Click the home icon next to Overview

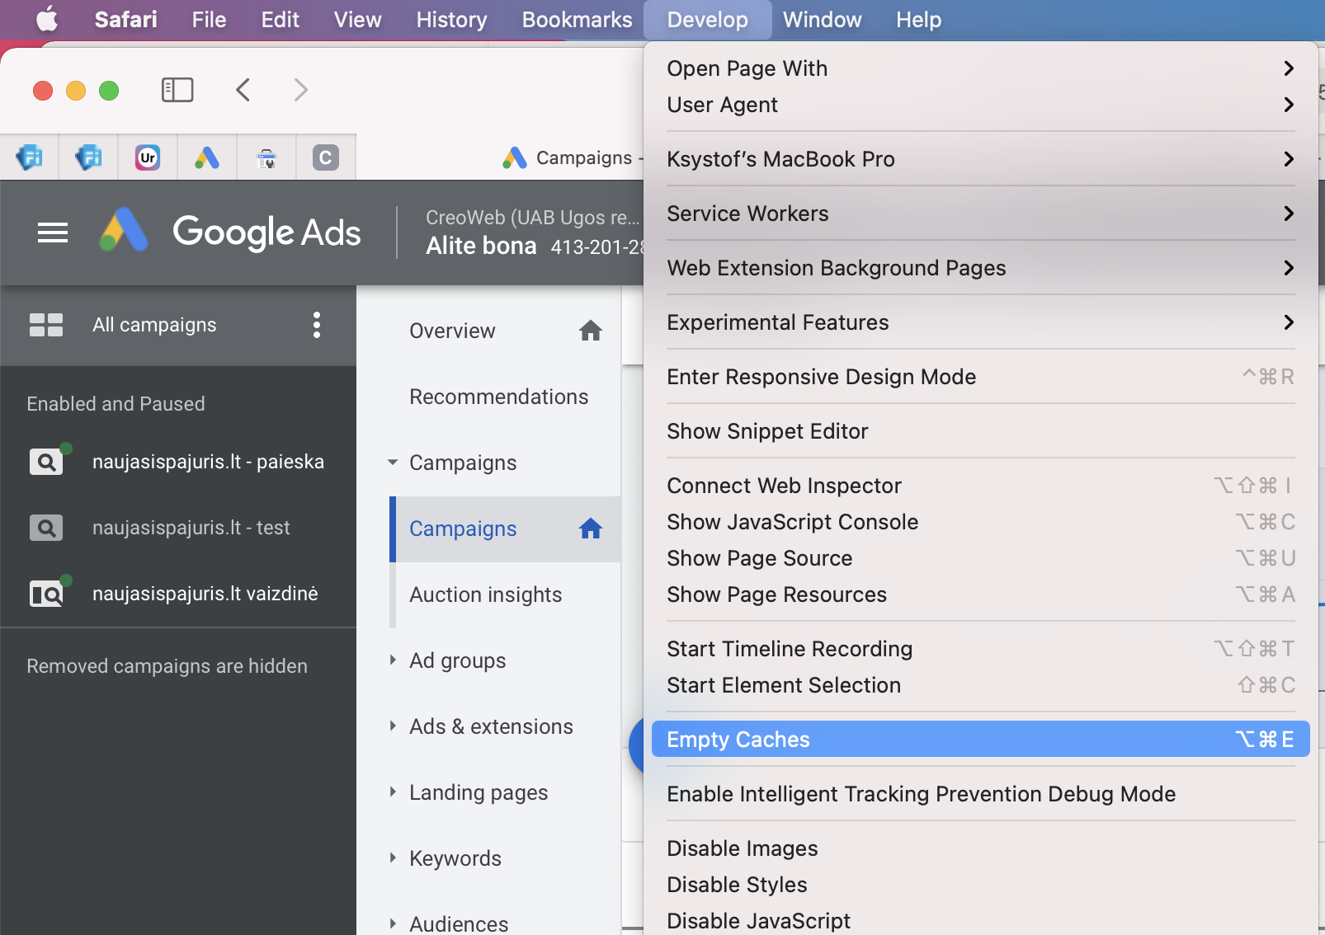590,331
